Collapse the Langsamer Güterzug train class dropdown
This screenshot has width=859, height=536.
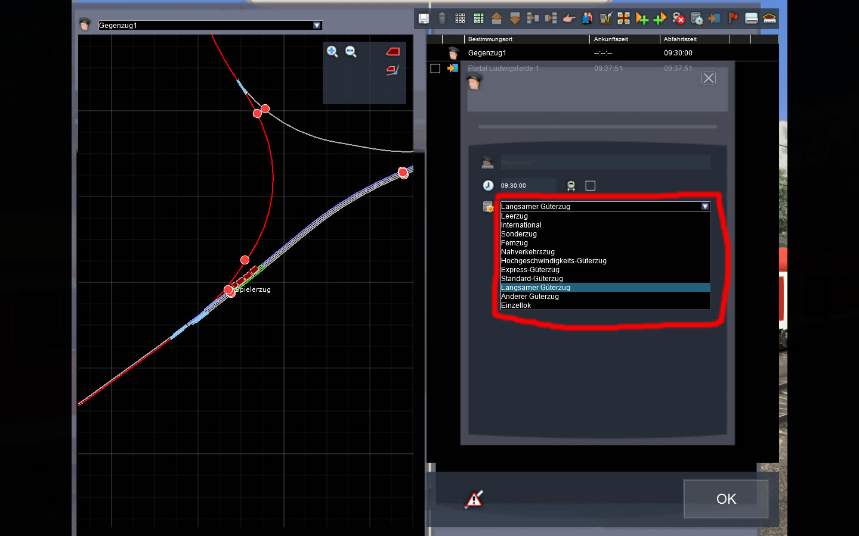click(x=705, y=206)
